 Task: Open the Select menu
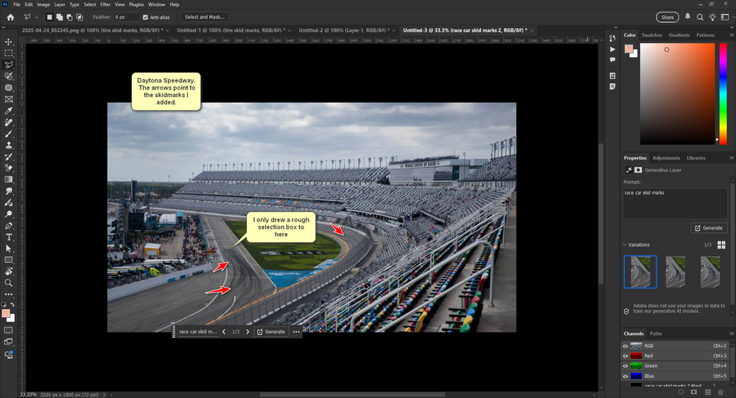(x=90, y=4)
